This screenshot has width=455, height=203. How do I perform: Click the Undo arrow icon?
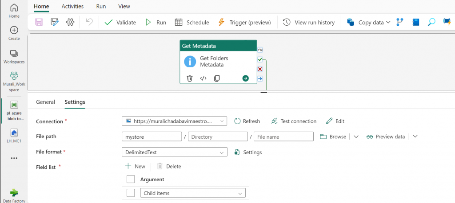coord(89,22)
